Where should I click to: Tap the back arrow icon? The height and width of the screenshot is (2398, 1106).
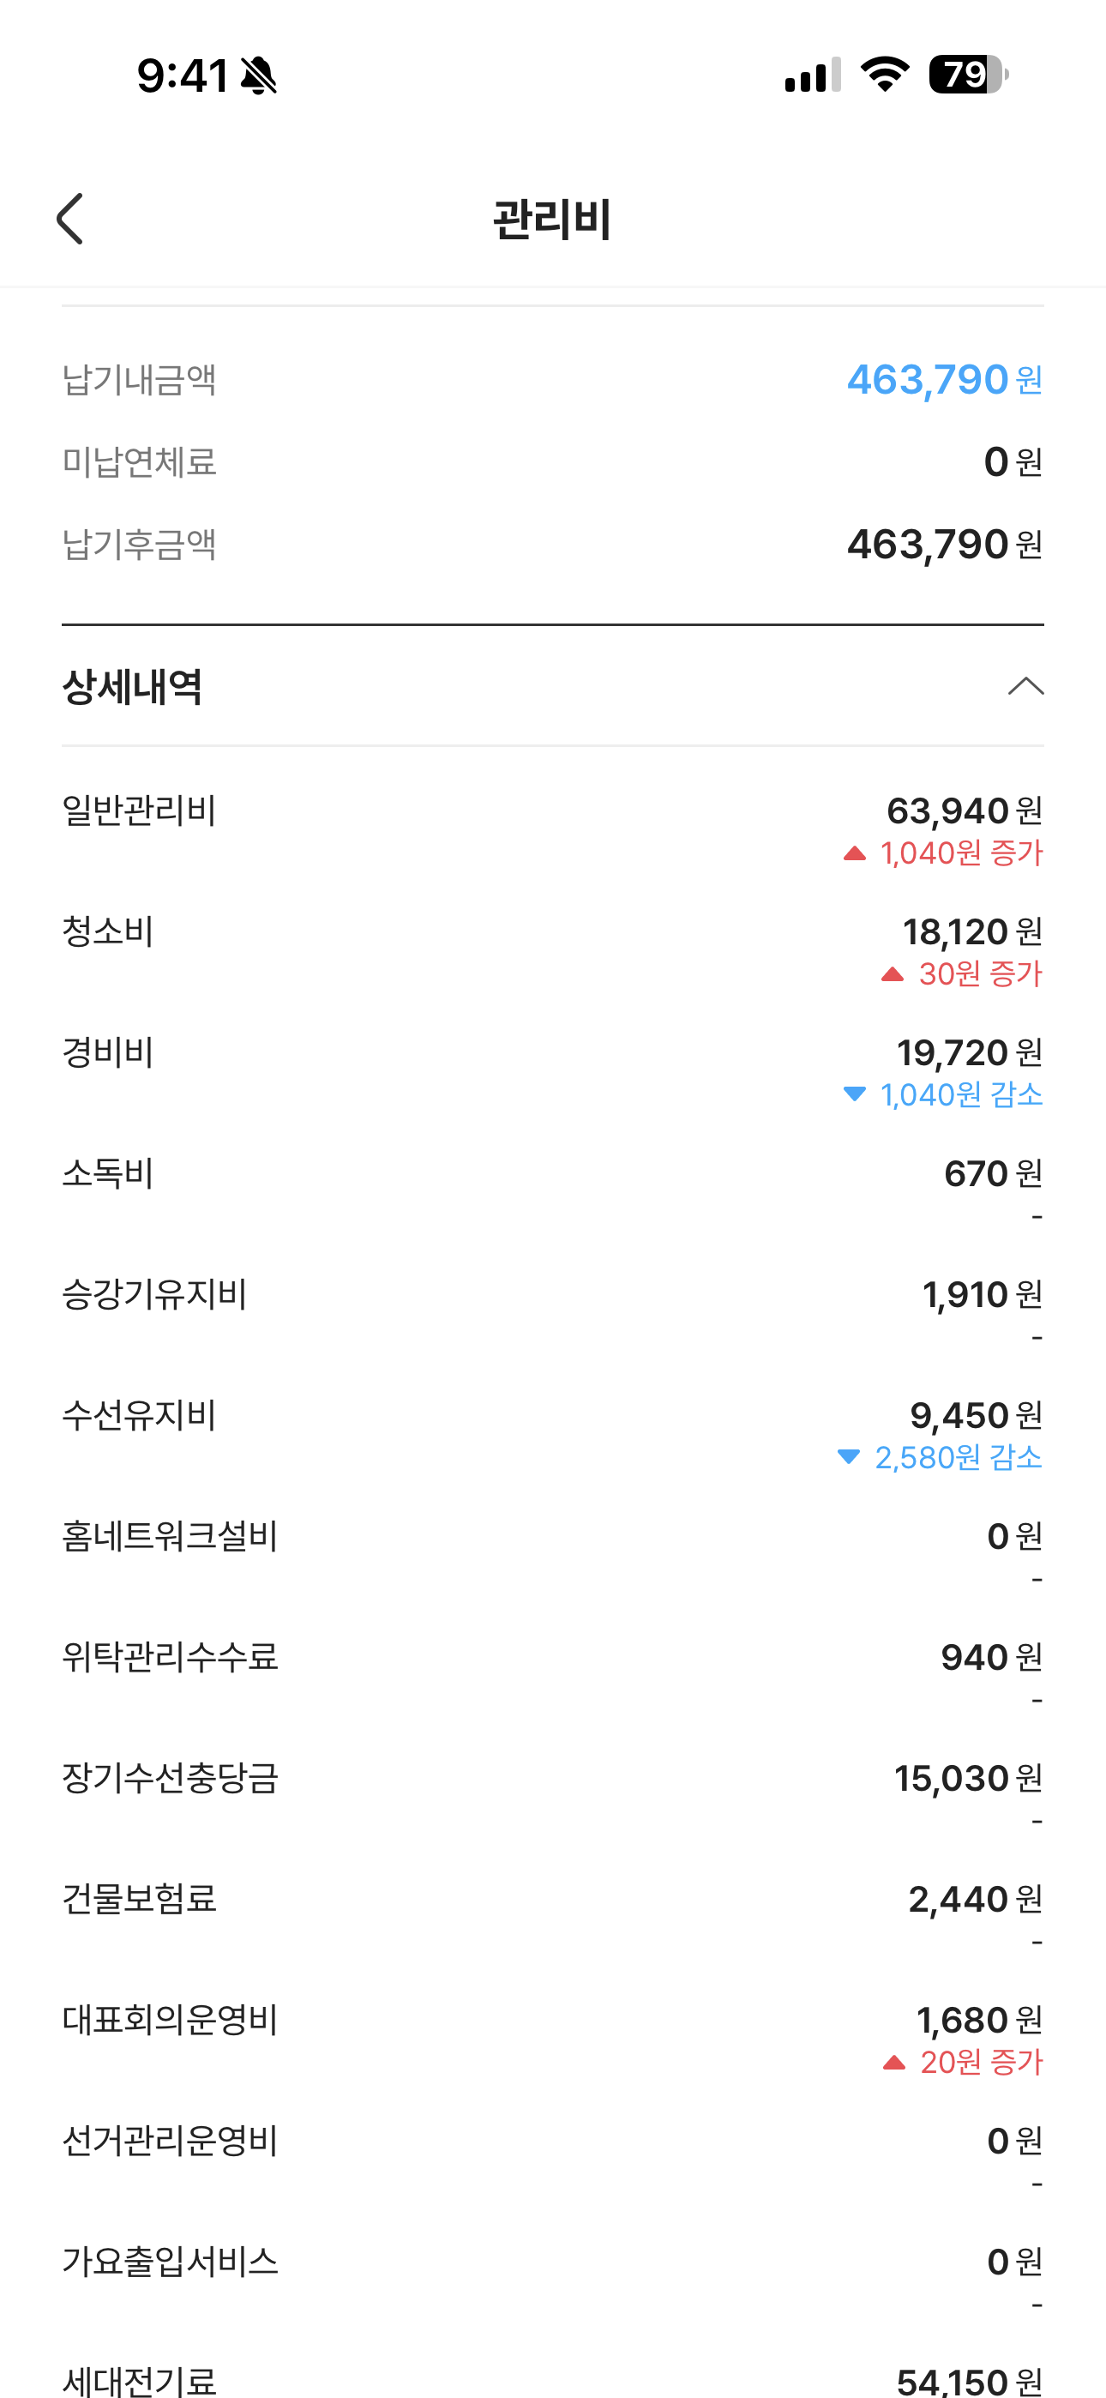click(x=71, y=220)
